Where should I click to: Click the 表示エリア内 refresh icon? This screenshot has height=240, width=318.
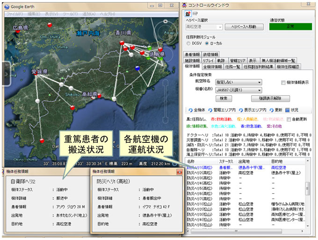(x=241, y=110)
